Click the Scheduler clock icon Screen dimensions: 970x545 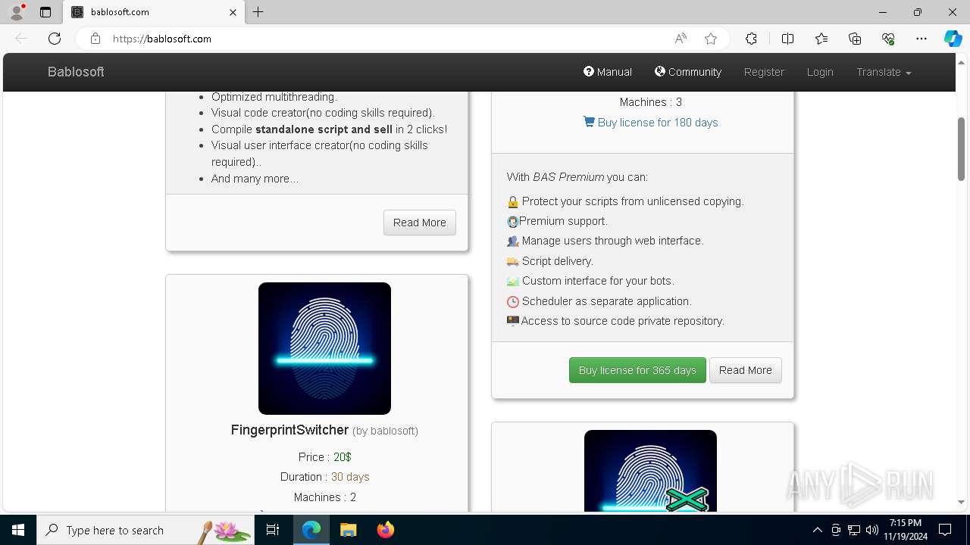click(513, 301)
